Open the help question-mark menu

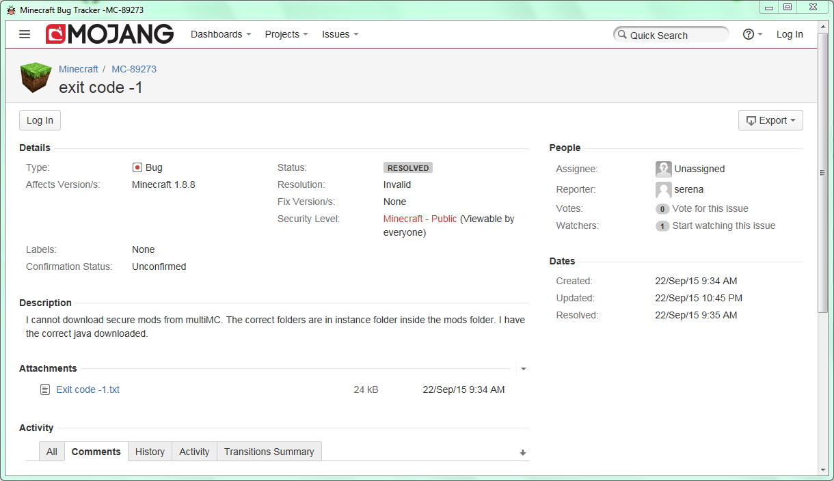pyautogui.click(x=749, y=34)
